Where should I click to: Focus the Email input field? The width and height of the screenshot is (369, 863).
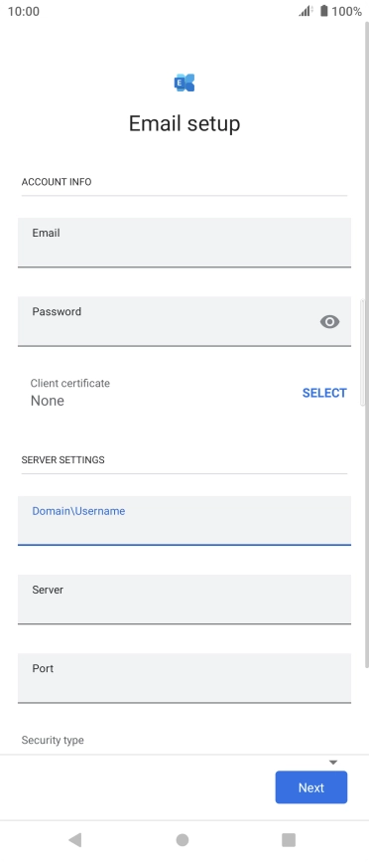pyautogui.click(x=184, y=243)
